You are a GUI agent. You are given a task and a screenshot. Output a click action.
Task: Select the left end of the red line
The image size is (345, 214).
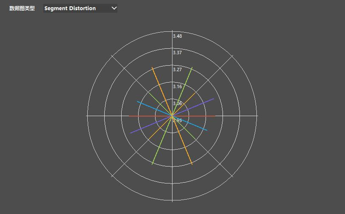pos(129,115)
